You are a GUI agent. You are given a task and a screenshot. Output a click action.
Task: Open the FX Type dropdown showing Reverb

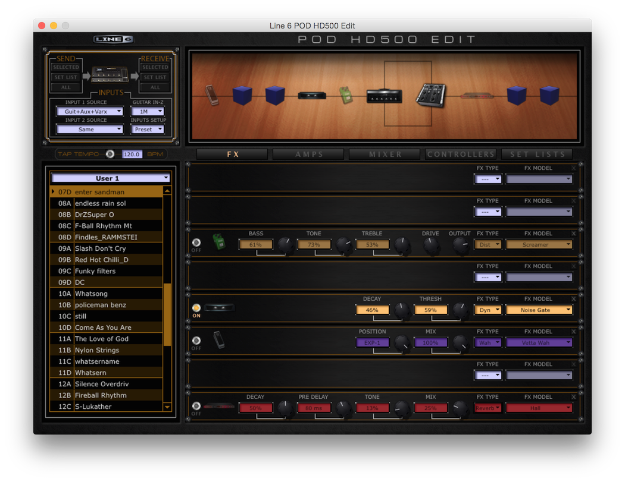tap(488, 408)
